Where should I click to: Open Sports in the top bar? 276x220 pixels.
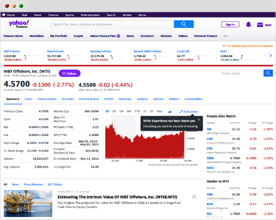point(70,15)
